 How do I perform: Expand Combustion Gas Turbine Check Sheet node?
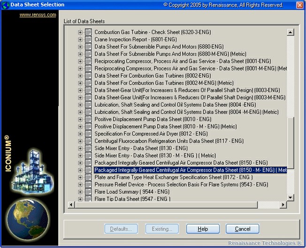click(80, 32)
